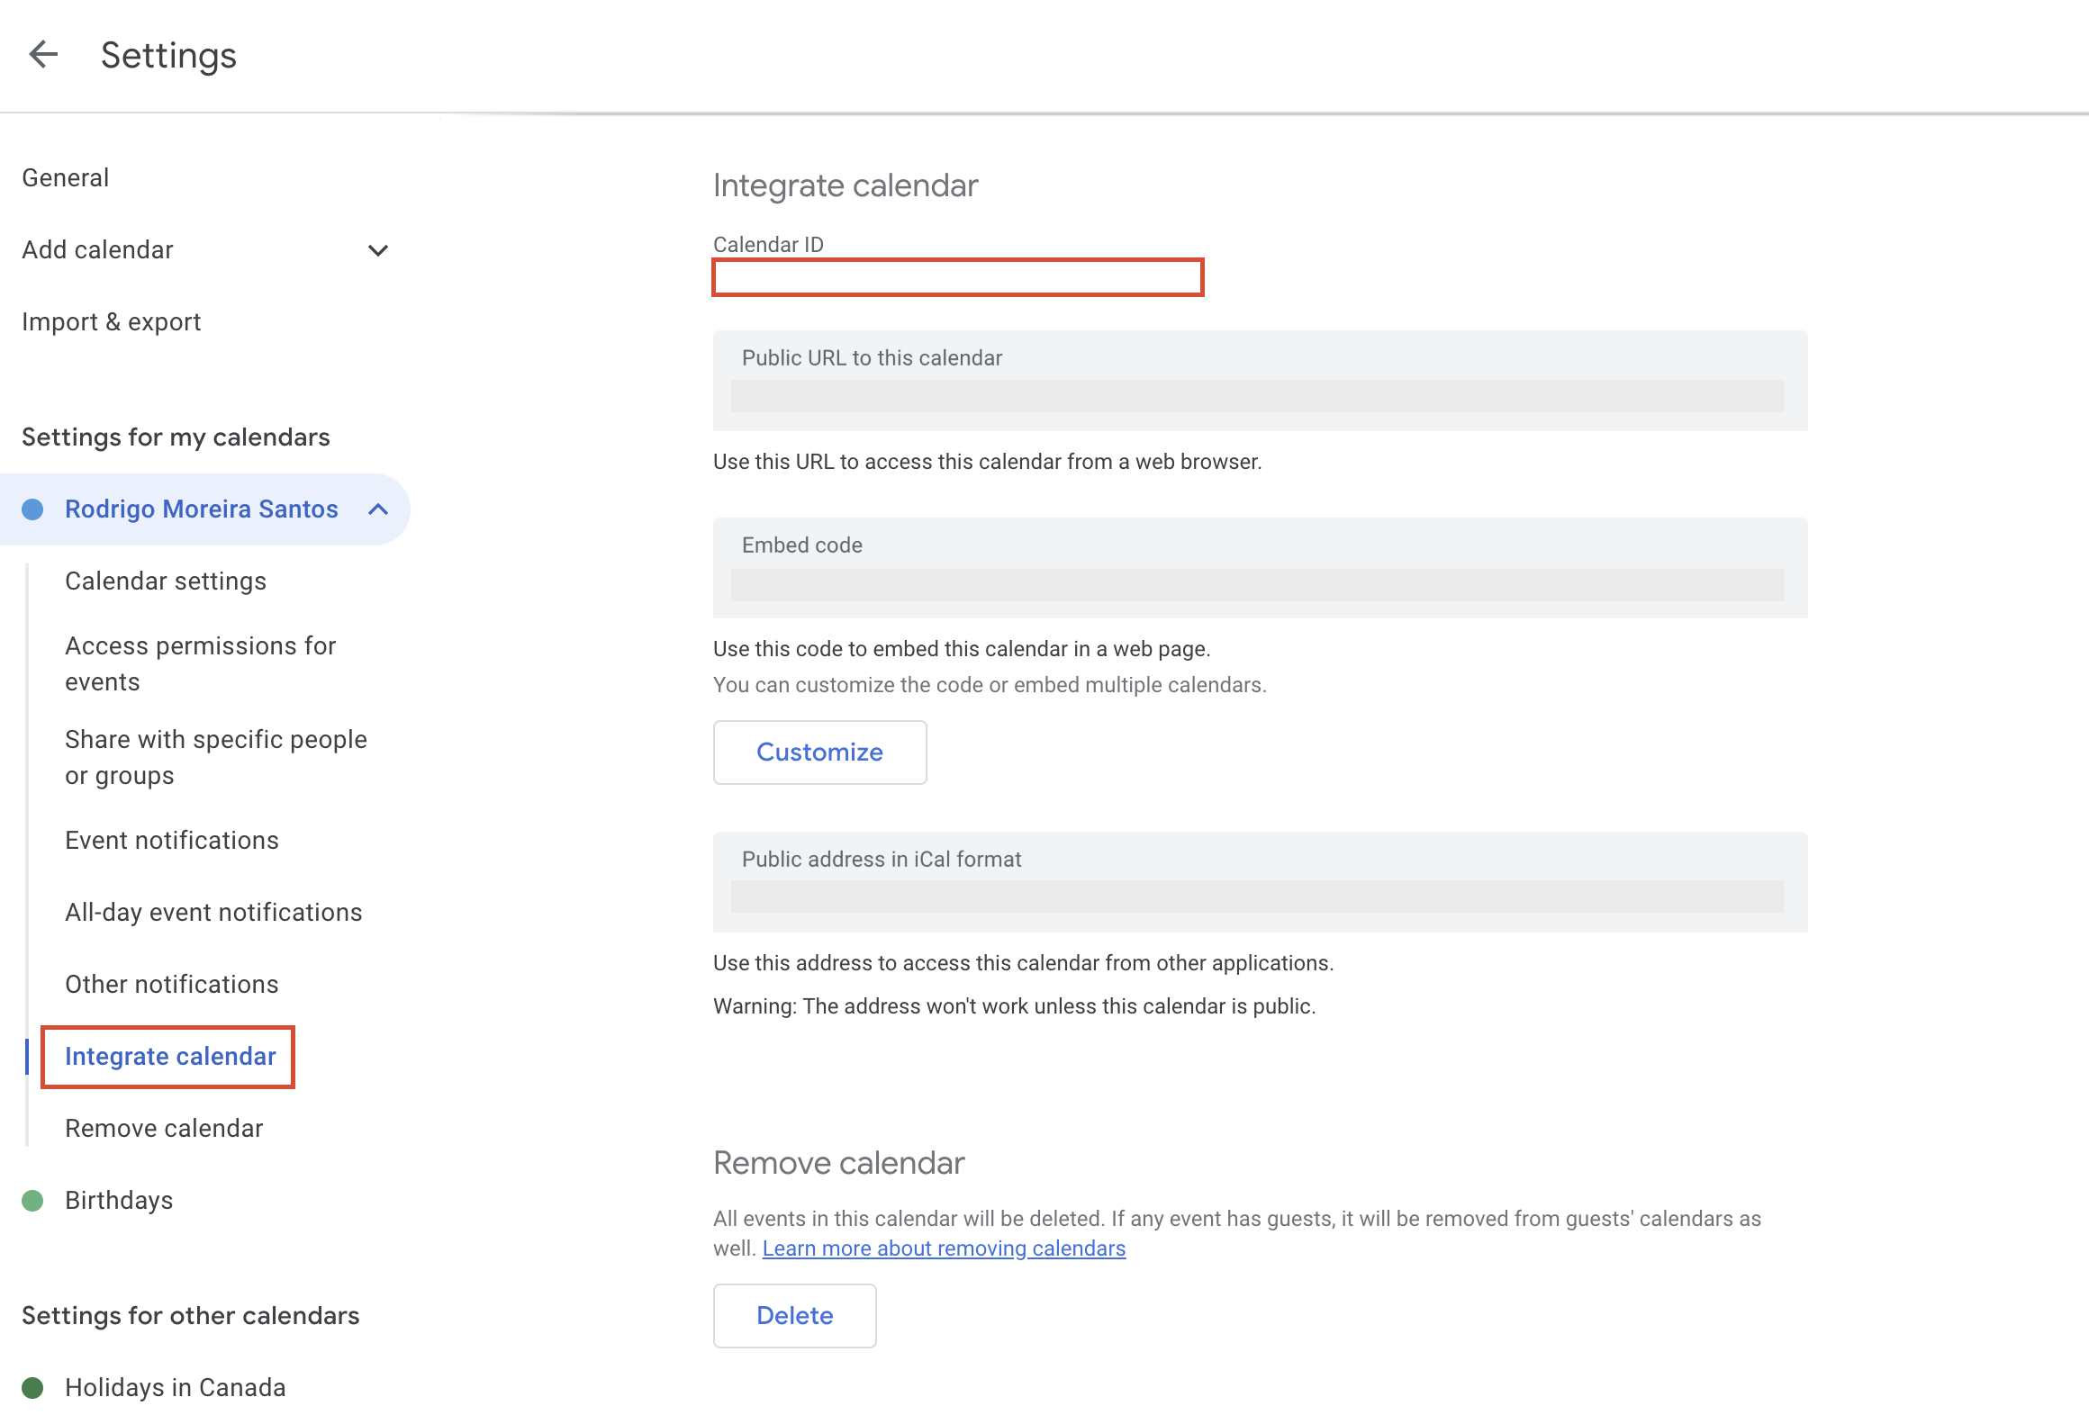Click the blue Rodrigo Moreira Santos color dot
The width and height of the screenshot is (2089, 1424).
(x=32, y=509)
